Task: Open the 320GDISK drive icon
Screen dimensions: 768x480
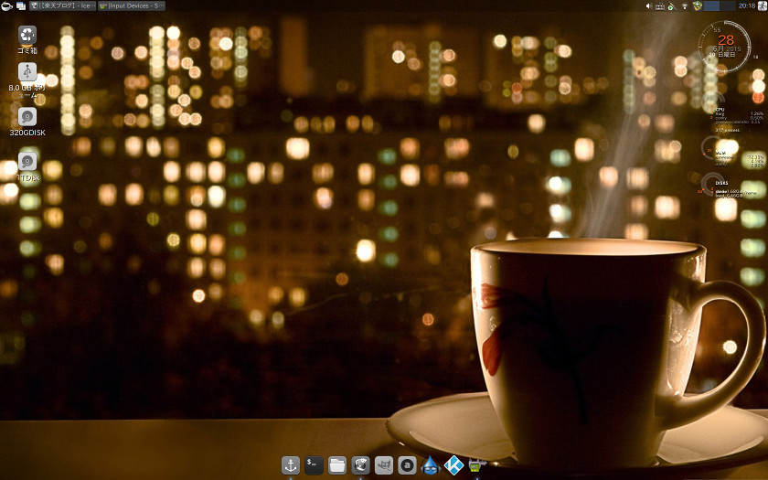Action: point(27,117)
